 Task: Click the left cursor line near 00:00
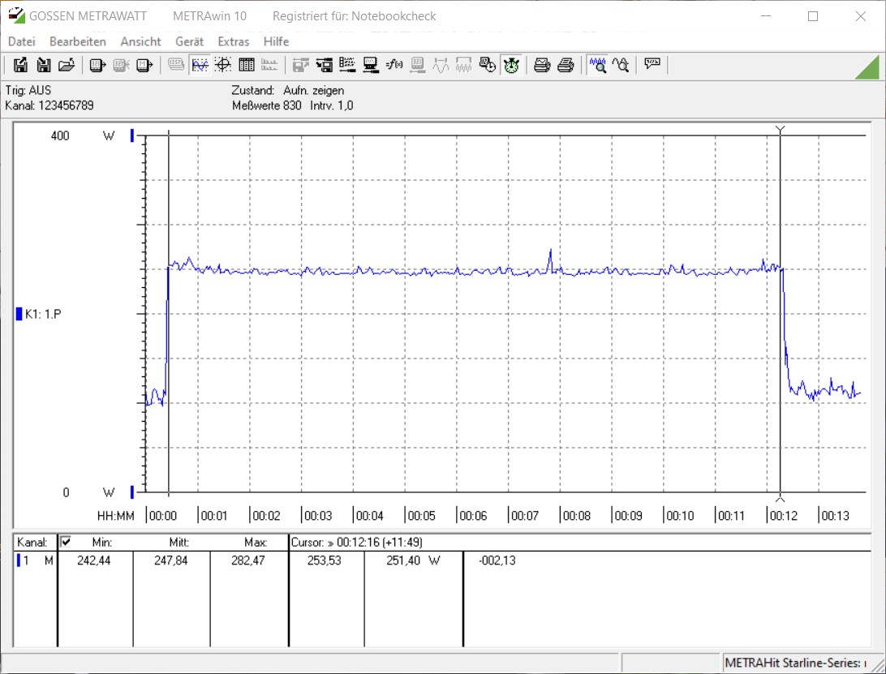tap(169, 314)
